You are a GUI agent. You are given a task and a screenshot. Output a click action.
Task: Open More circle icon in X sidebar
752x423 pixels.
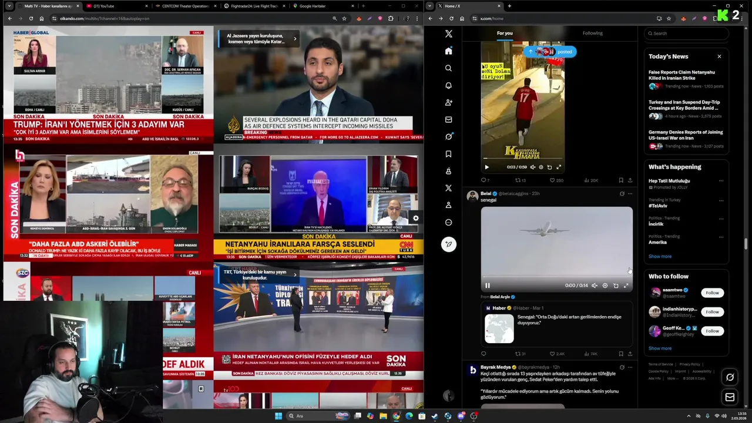click(x=448, y=222)
